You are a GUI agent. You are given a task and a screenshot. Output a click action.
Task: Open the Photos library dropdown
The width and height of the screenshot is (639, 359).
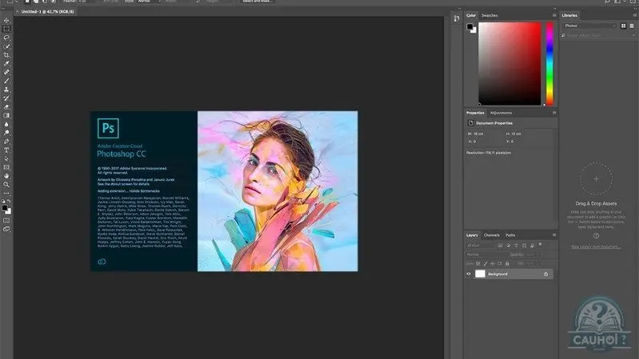[589, 26]
